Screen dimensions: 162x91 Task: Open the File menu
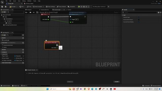point(6,1)
